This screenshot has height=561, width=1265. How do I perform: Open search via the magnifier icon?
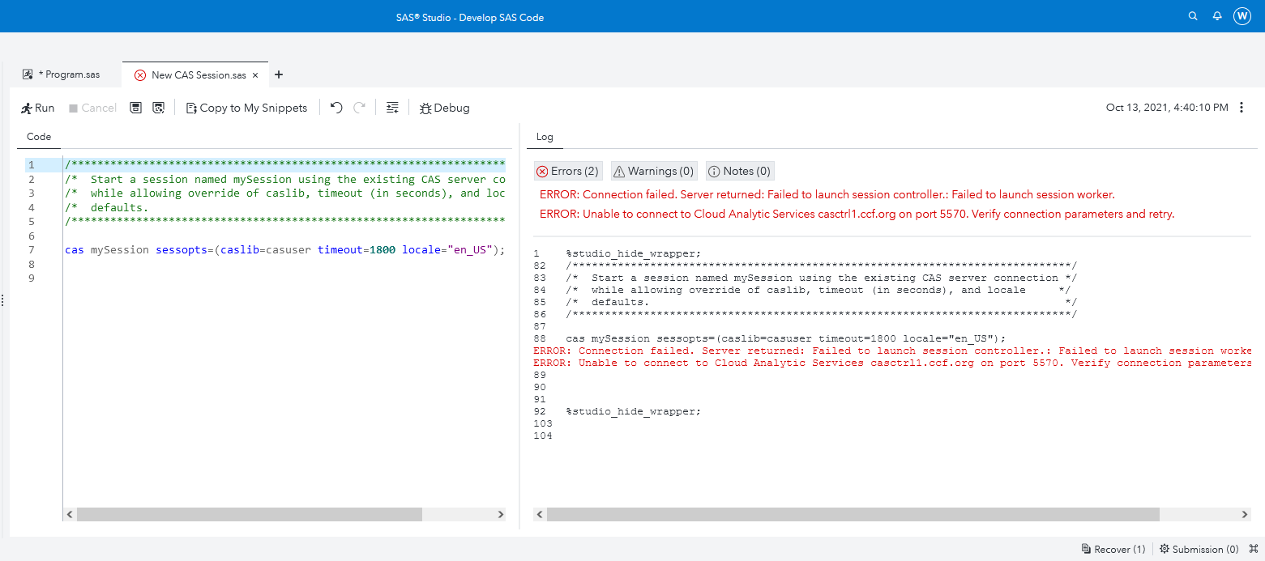[1192, 15]
